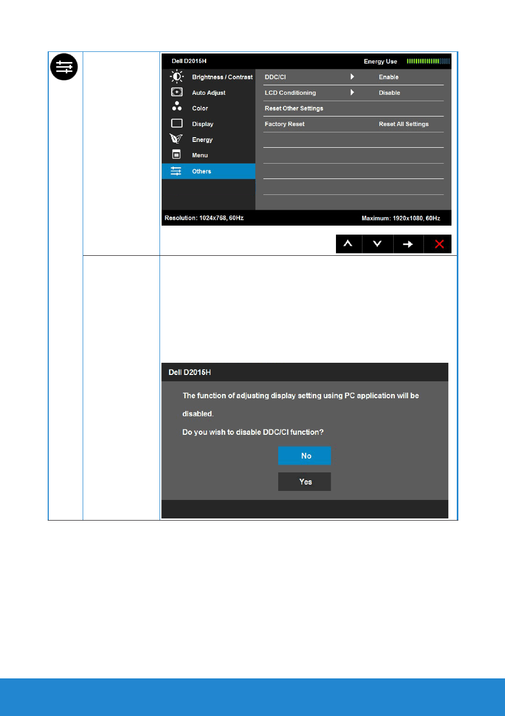Select Factory Reset option
This screenshot has height=716, width=505.
pyautogui.click(x=285, y=124)
